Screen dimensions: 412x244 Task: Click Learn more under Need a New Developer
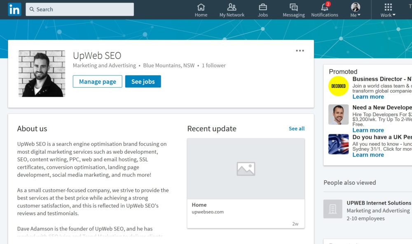[368, 130]
